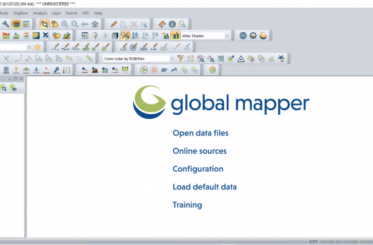Toggle the hill shading sun icon
Screen dimensions: 373x245
(165, 36)
